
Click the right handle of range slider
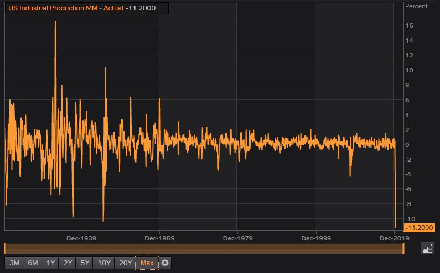(403, 249)
